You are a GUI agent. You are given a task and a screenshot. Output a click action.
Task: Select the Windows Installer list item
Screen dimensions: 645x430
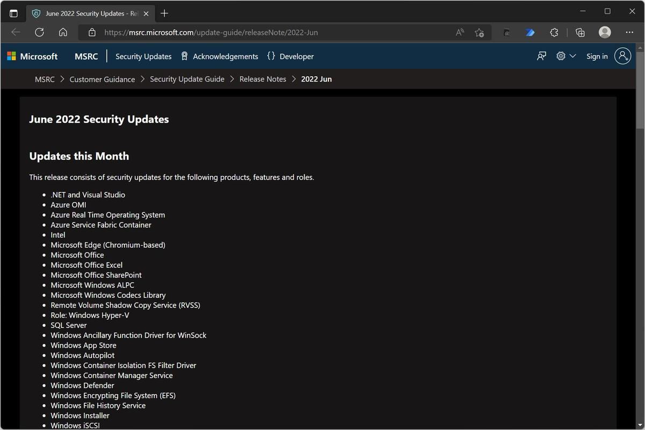pyautogui.click(x=80, y=415)
